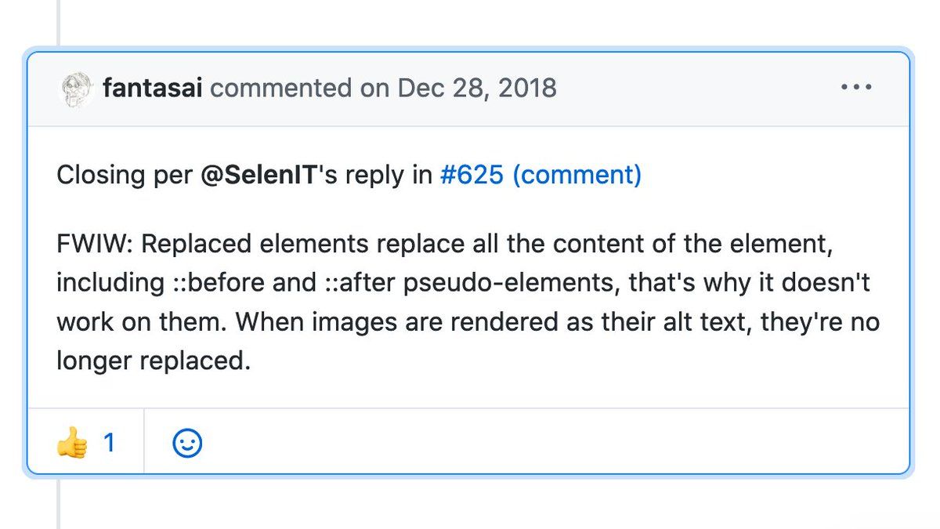Visit the fantasai username profile link
This screenshot has width=940, height=529.
pos(153,89)
